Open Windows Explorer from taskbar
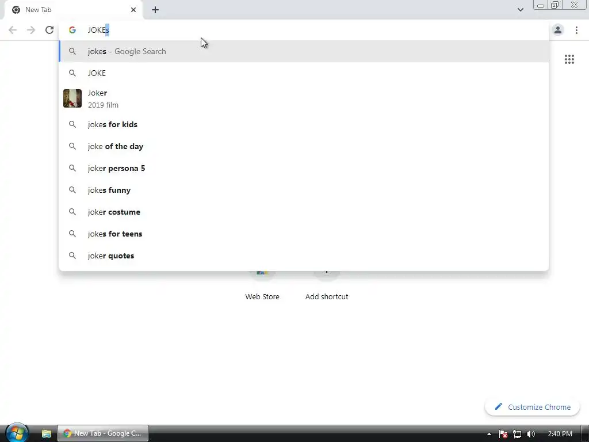Screen dimensions: 589x442 click(x=46, y=433)
